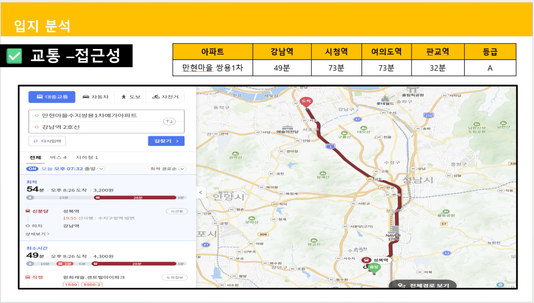Click the red 도착 destination map pin

point(306,102)
